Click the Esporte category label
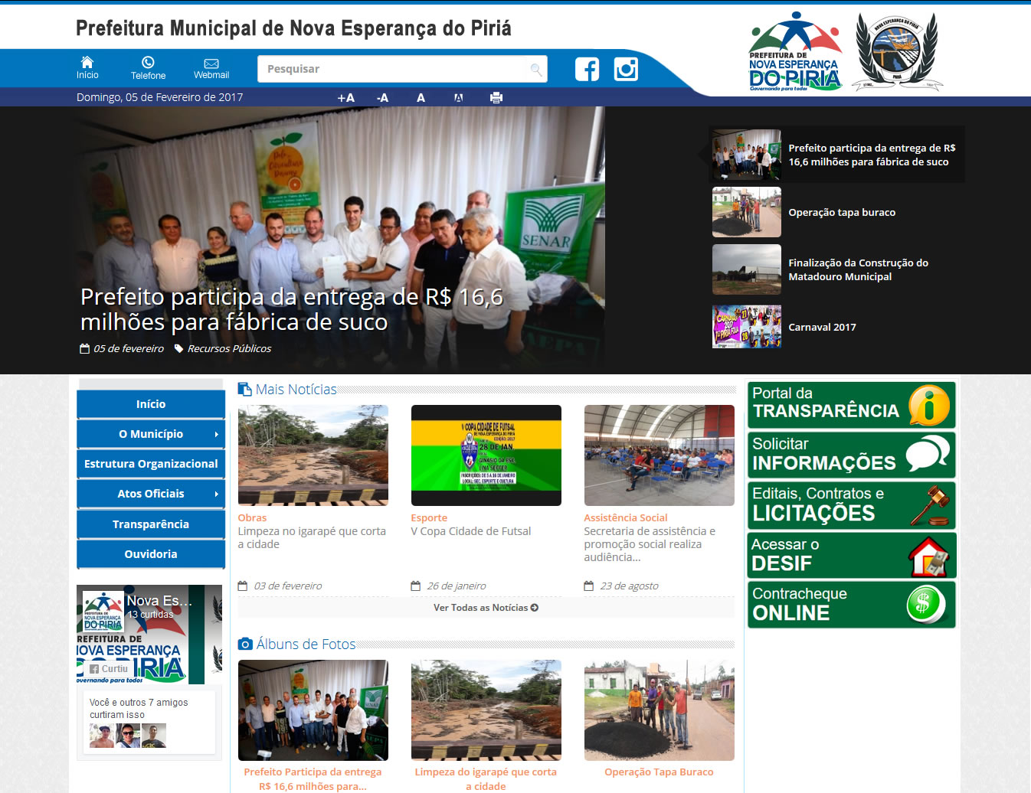Viewport: 1031px width, 793px height. click(x=429, y=517)
